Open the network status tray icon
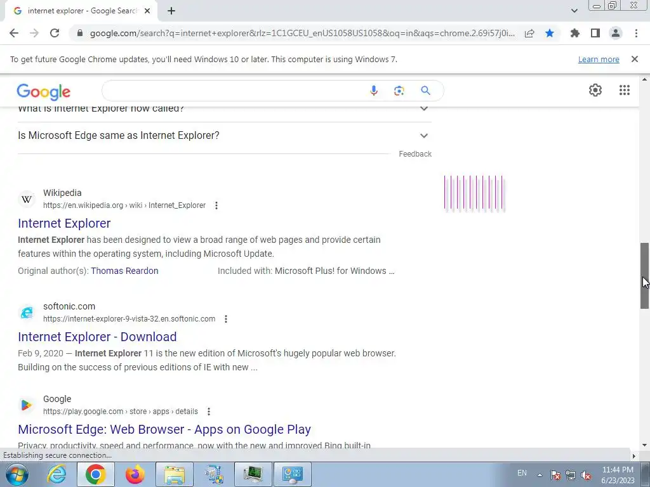The height and width of the screenshot is (487, 650). click(571, 475)
